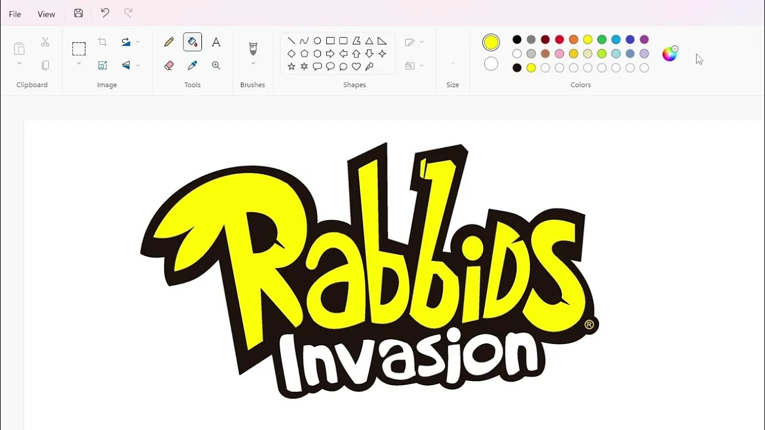Pick the Five-point star shape
This screenshot has height=430, width=765.
tap(291, 66)
